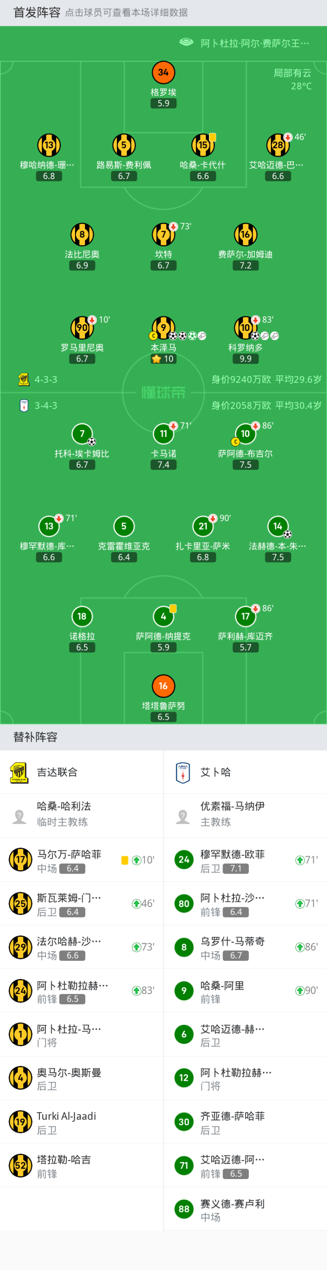
Task: View substitute 马尔万-萨哈菲 details
Action: pos(69,860)
